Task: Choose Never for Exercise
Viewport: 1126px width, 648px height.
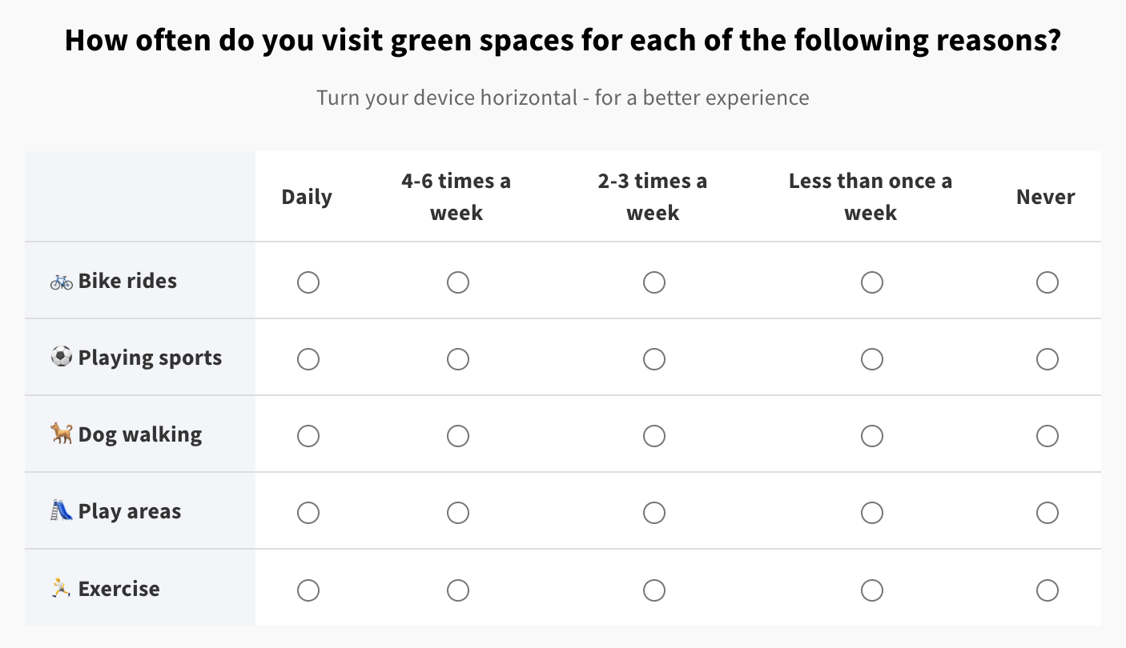Action: click(x=1048, y=590)
